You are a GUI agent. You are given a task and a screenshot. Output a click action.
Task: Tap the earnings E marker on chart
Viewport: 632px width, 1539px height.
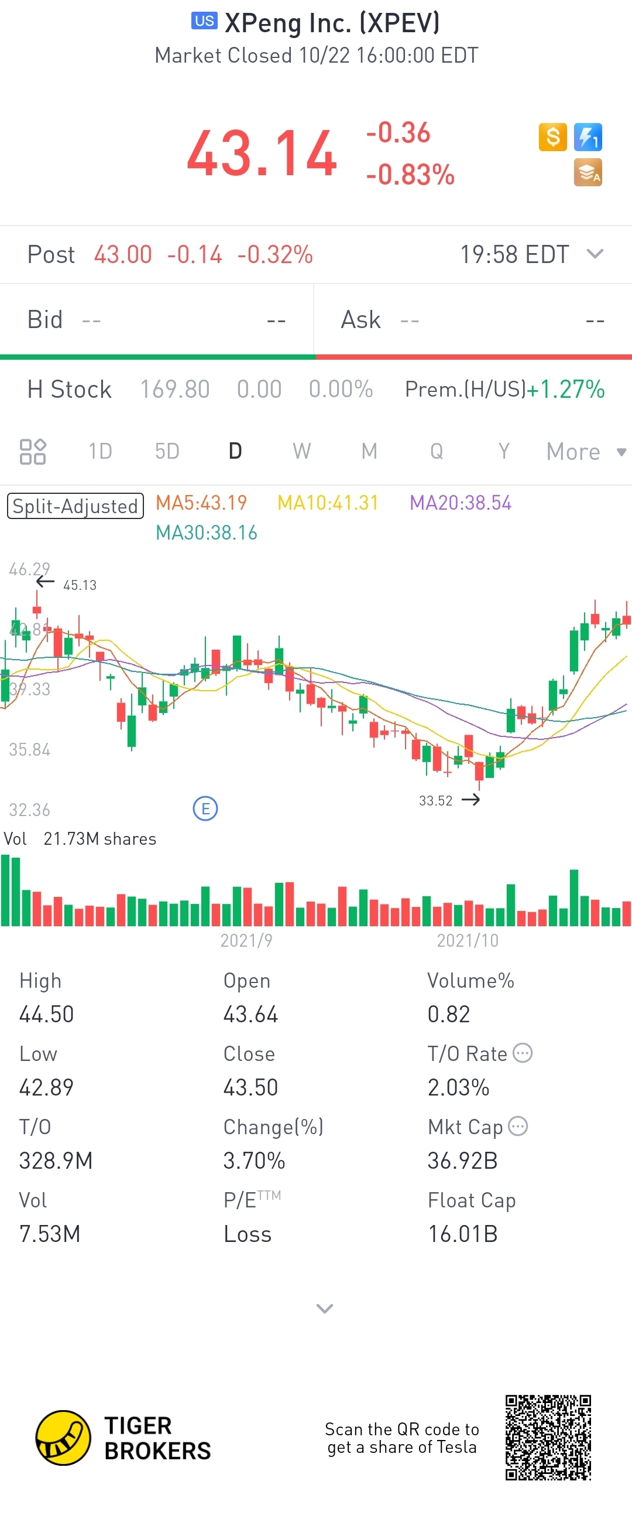coord(205,808)
